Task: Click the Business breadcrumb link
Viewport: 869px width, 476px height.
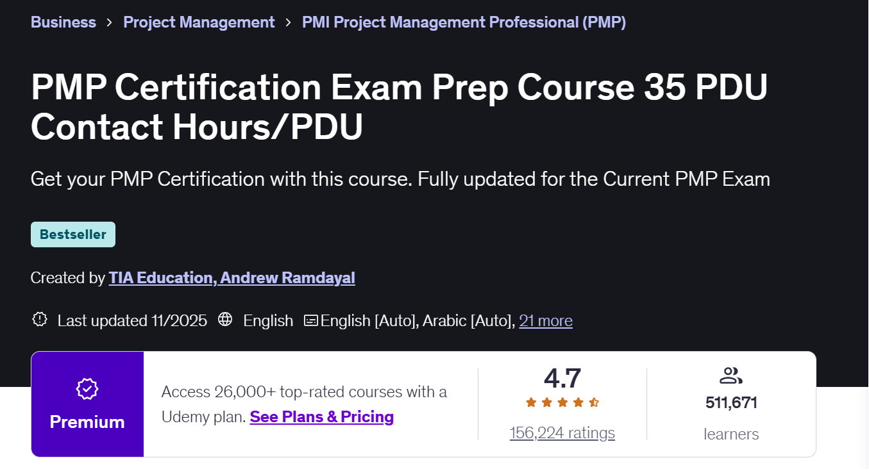Action: (63, 22)
